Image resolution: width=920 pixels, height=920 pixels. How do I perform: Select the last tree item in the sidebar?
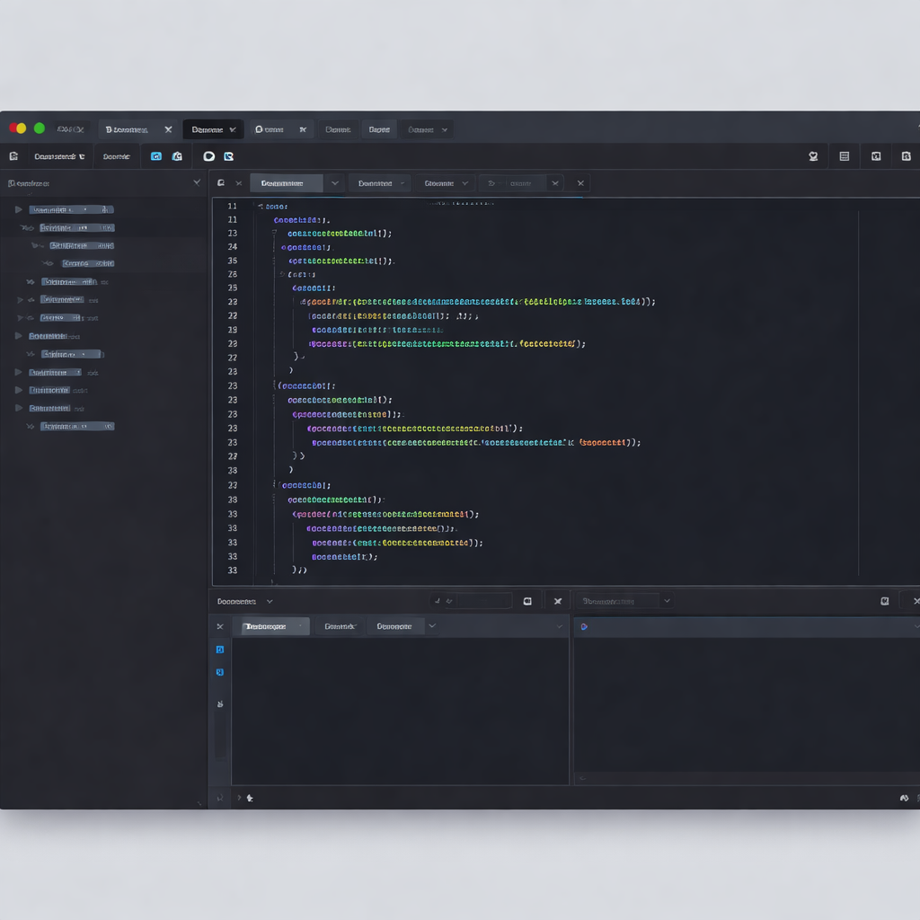(76, 426)
